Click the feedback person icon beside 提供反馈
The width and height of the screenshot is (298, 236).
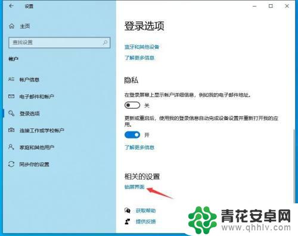pyautogui.click(x=128, y=221)
